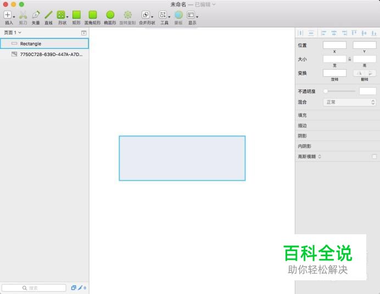Viewport: 380px width, 294px height.
Task: Open the 插入 (Insert) tool menu
Action: pyautogui.click(x=9, y=15)
